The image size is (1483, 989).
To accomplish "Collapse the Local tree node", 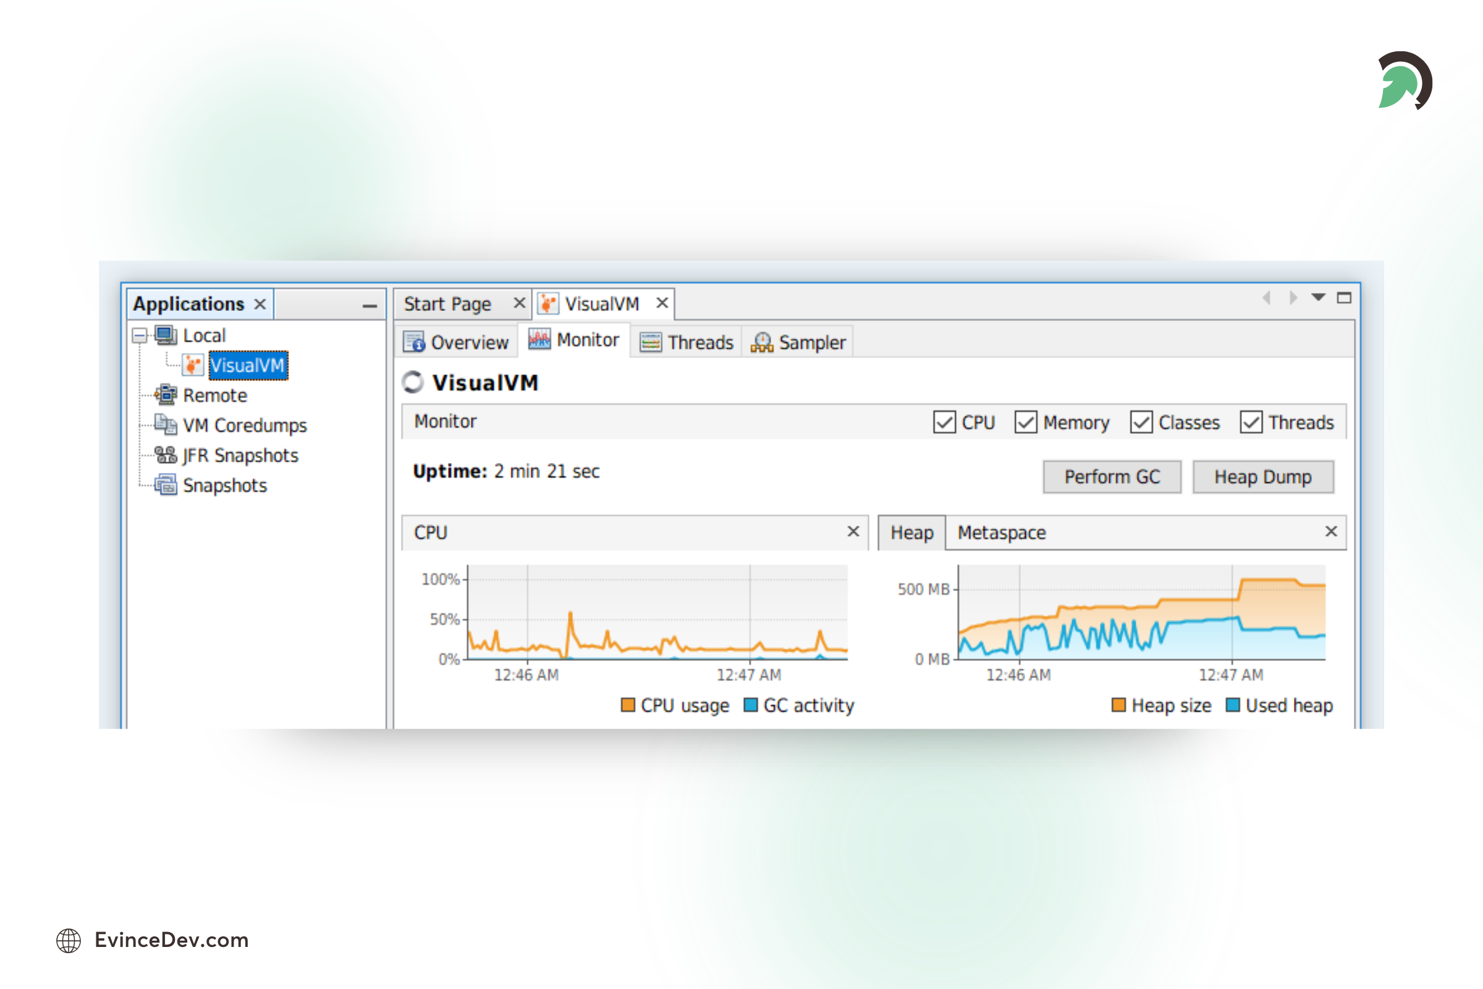I will pos(140,335).
